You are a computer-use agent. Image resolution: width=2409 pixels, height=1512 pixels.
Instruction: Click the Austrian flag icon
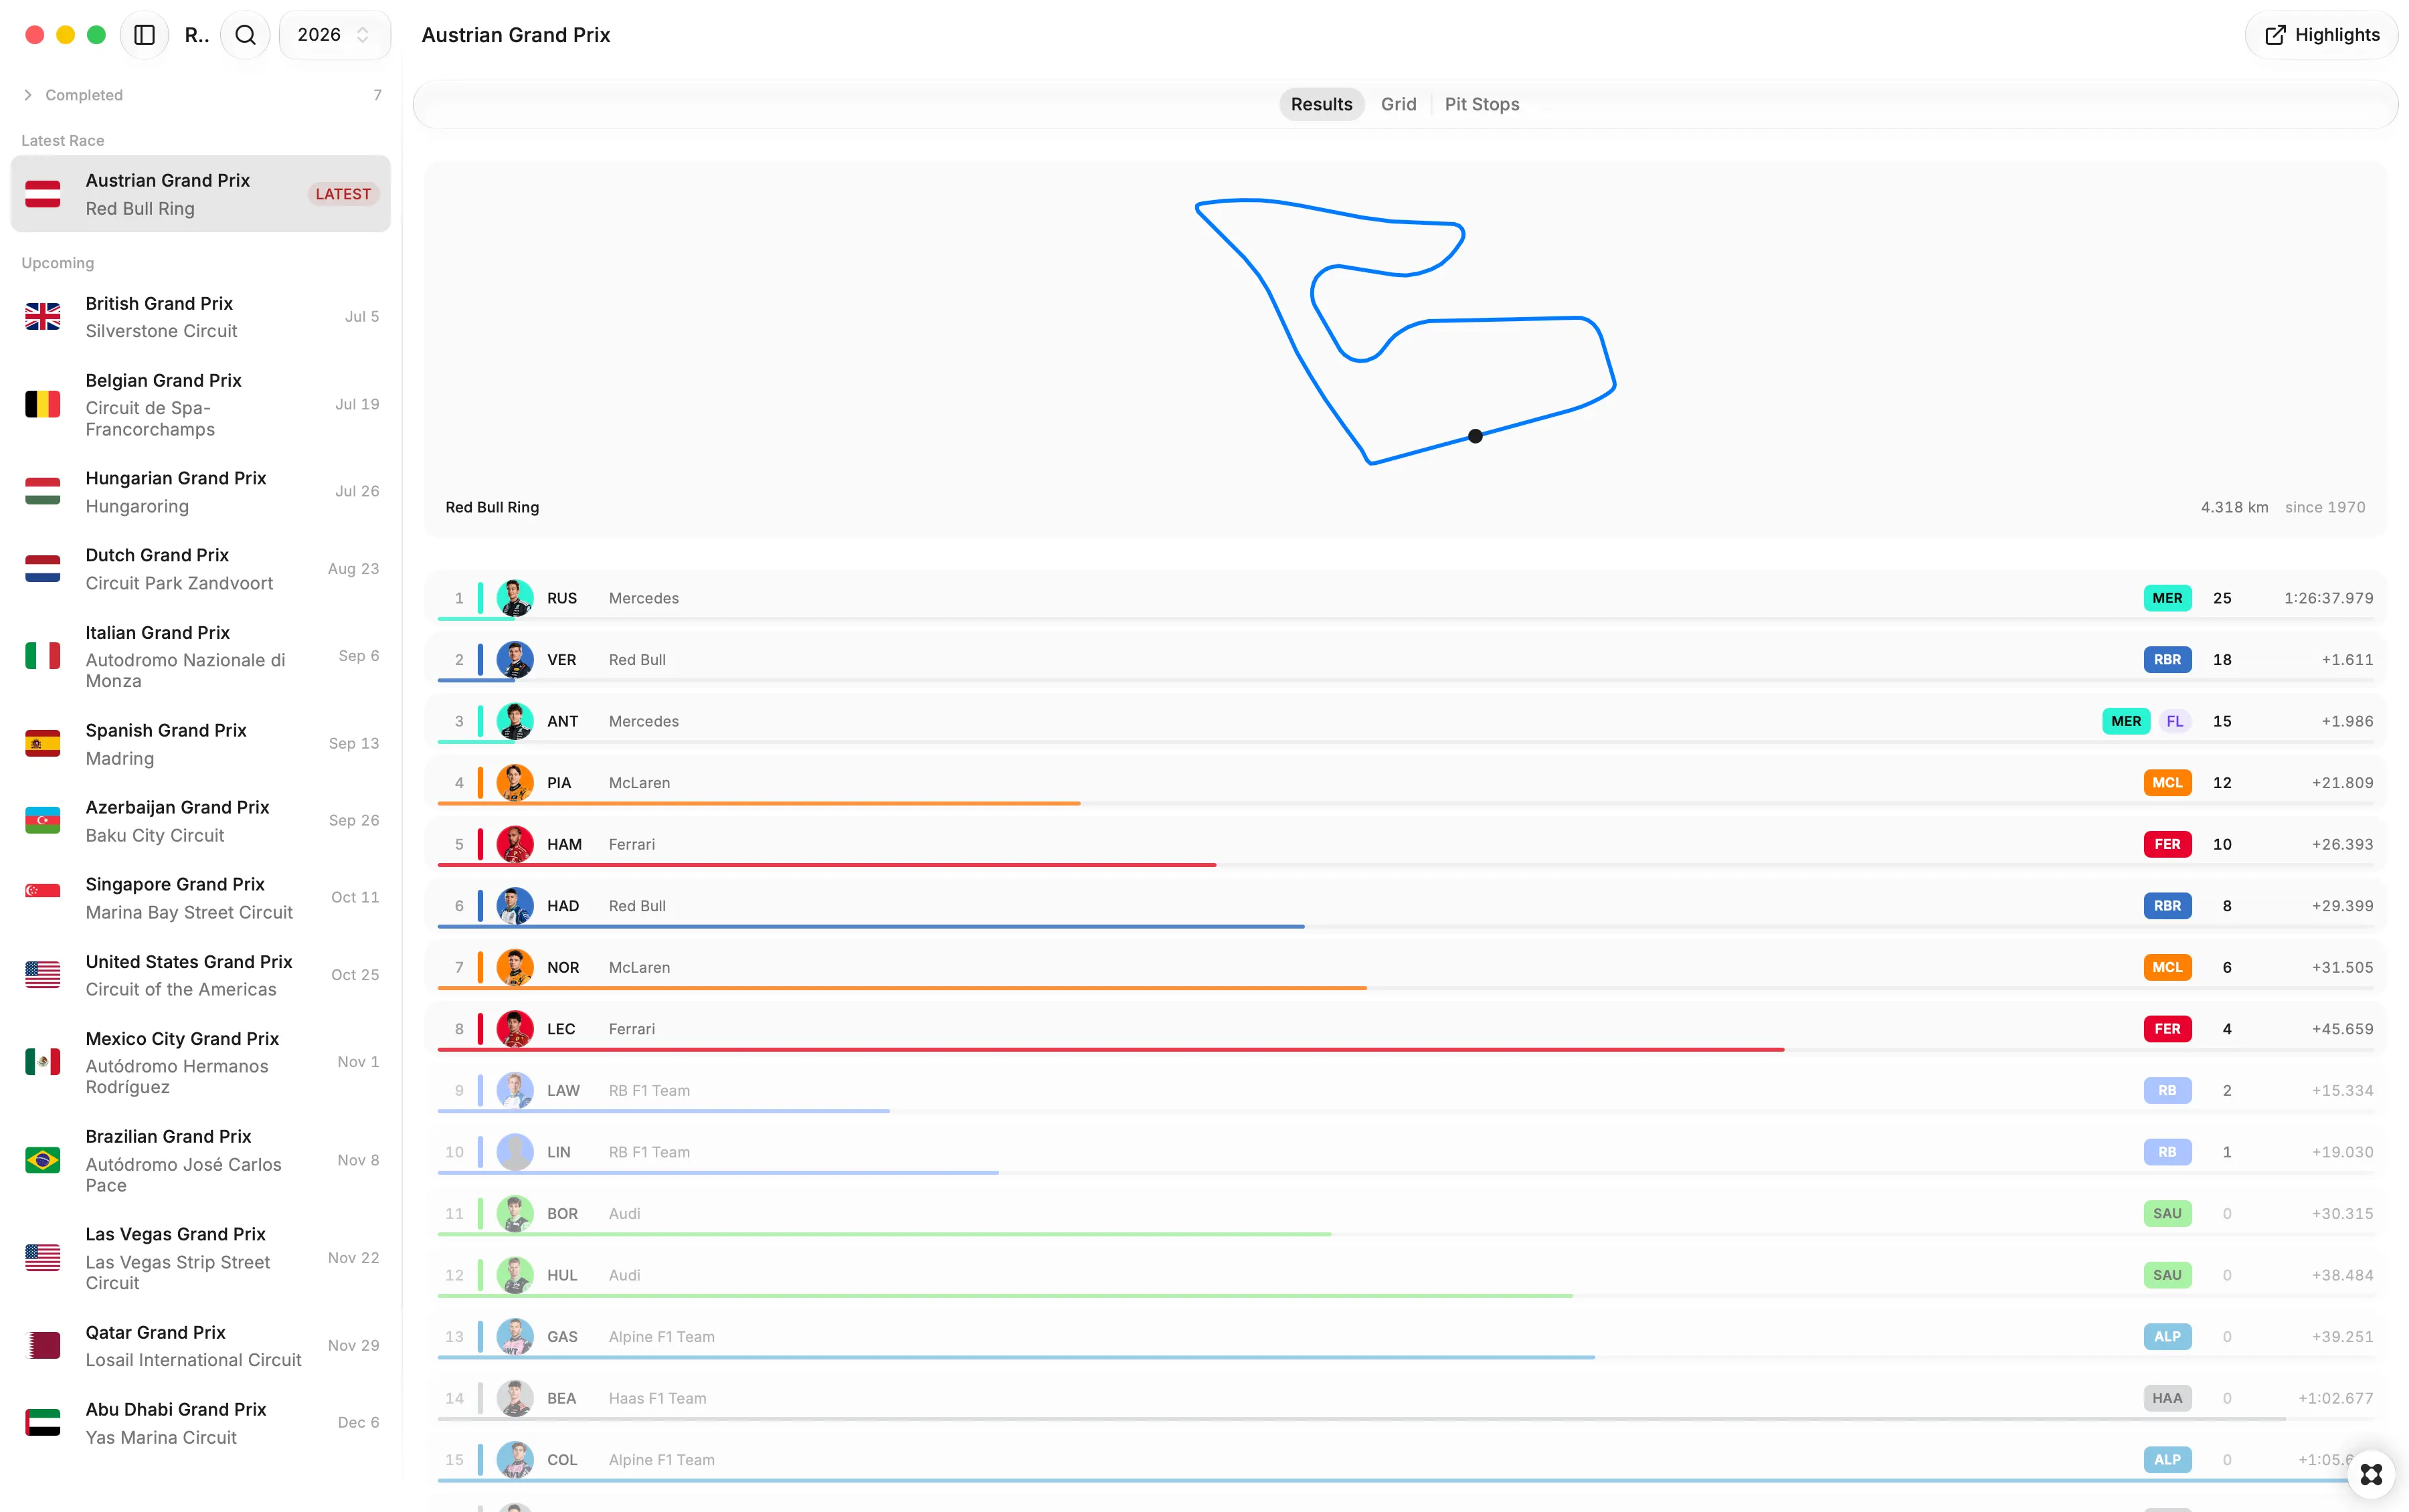pyautogui.click(x=43, y=194)
